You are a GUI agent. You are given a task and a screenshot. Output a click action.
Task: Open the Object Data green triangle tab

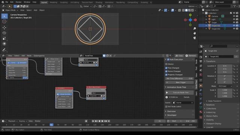[201, 108]
